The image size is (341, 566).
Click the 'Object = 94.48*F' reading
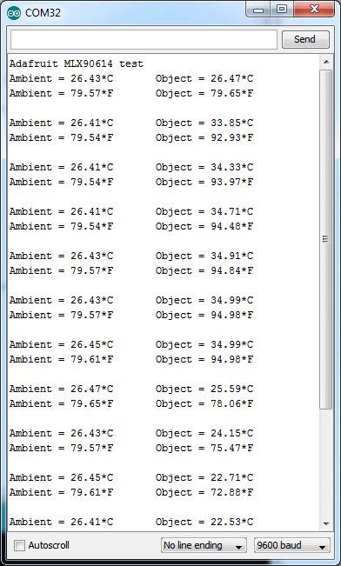pyautogui.click(x=204, y=226)
